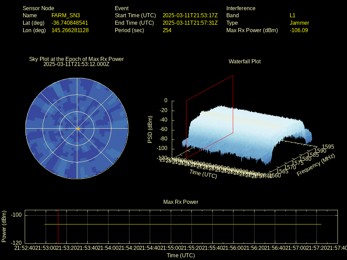Click the Waterfall Plot title

pyautogui.click(x=245, y=61)
